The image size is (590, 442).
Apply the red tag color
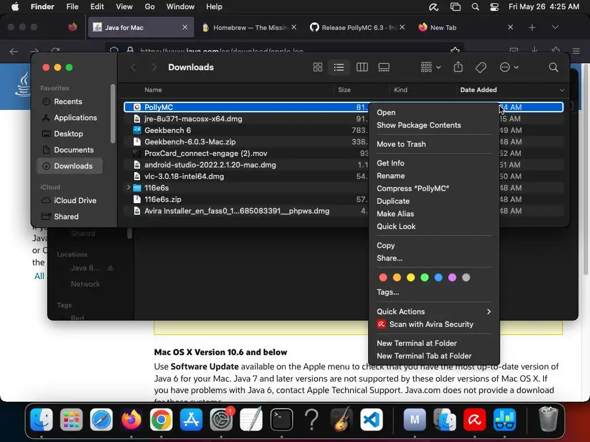click(383, 277)
